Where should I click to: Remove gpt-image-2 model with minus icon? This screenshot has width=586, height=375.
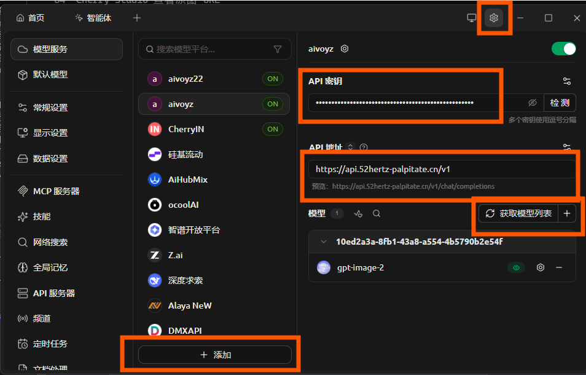click(x=559, y=267)
